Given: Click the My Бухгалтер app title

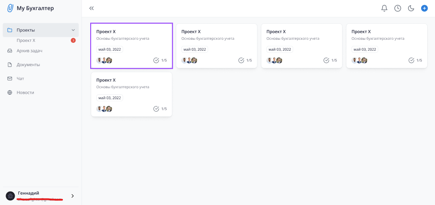Looking at the screenshot, I should 35,8.
